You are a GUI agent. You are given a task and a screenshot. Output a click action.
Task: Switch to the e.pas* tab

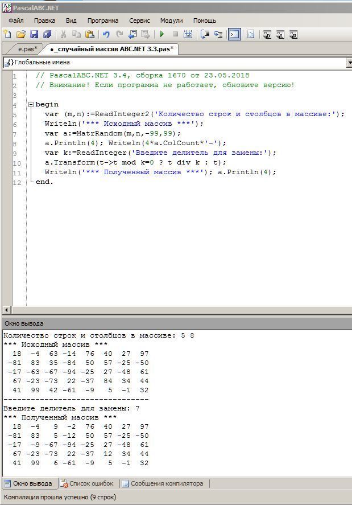pyautogui.click(x=27, y=49)
